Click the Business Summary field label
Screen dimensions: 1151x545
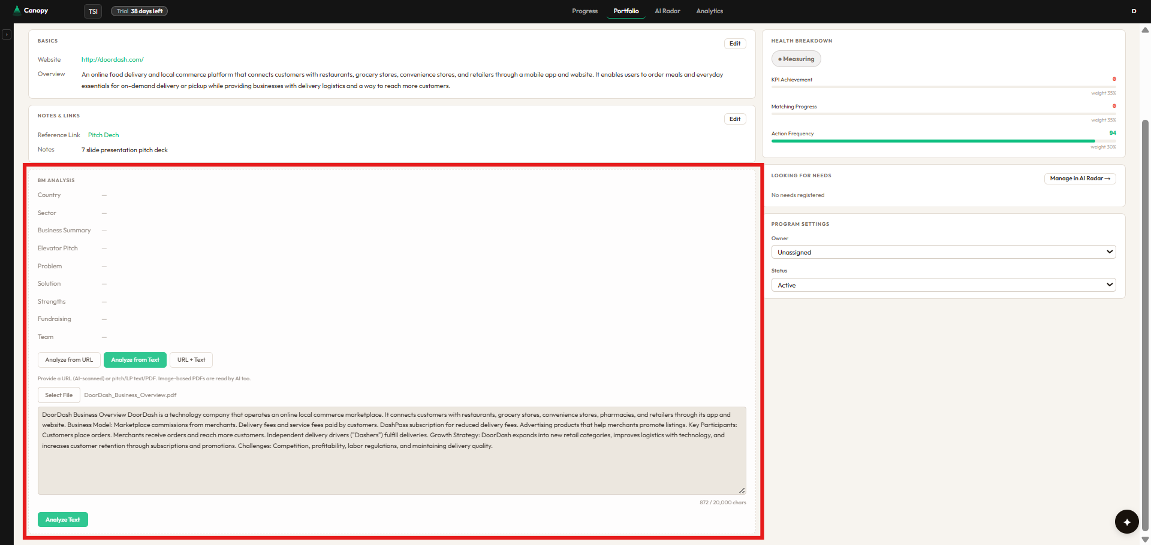pyautogui.click(x=64, y=231)
